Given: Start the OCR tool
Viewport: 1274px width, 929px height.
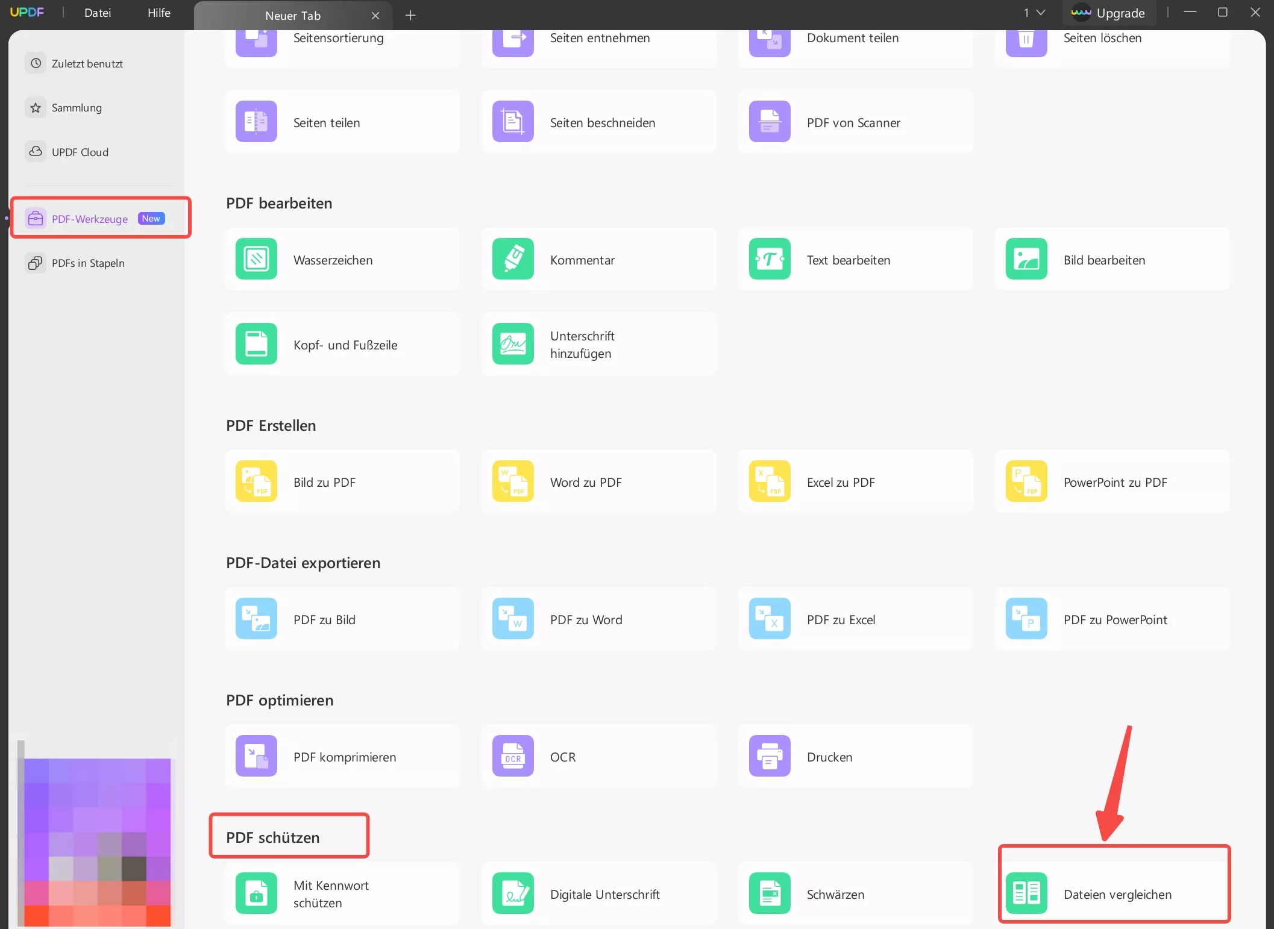Looking at the screenshot, I should click(x=598, y=757).
